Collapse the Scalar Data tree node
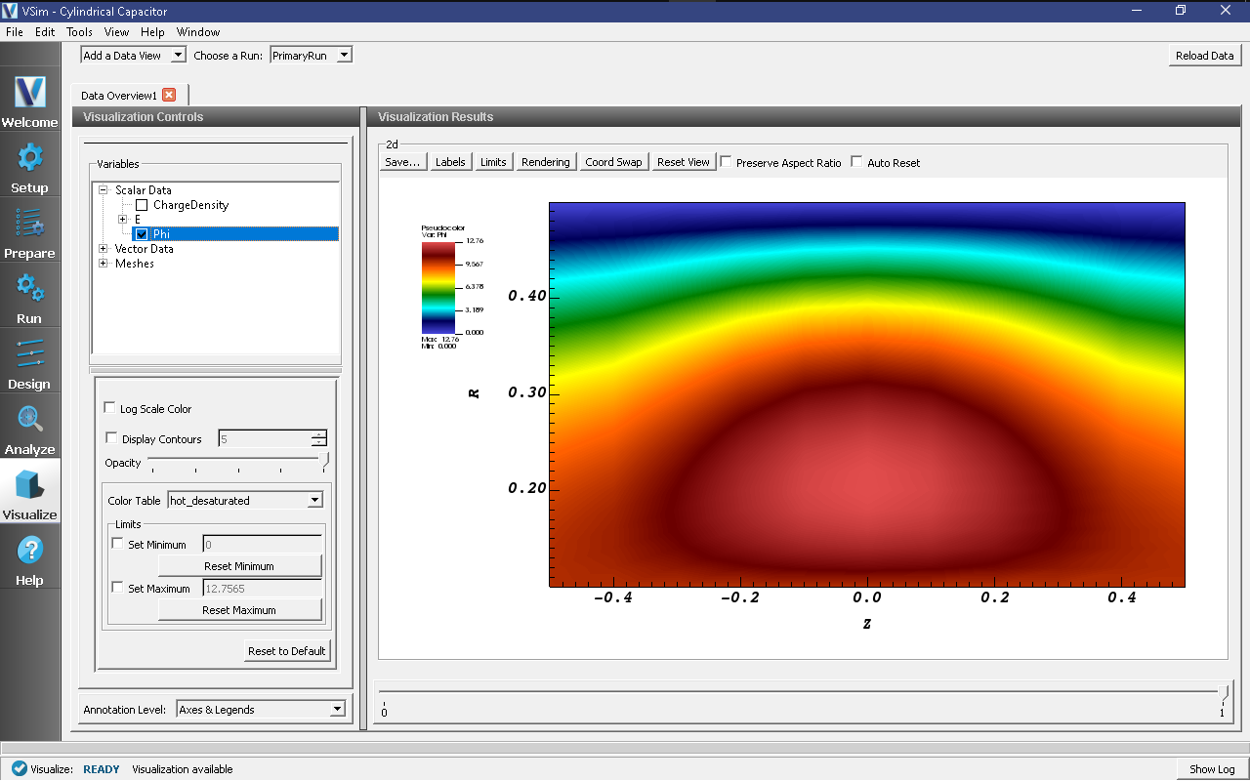Viewport: 1250px width, 781px height. tap(104, 190)
